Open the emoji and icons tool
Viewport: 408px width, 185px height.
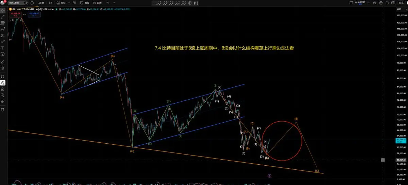3,54
